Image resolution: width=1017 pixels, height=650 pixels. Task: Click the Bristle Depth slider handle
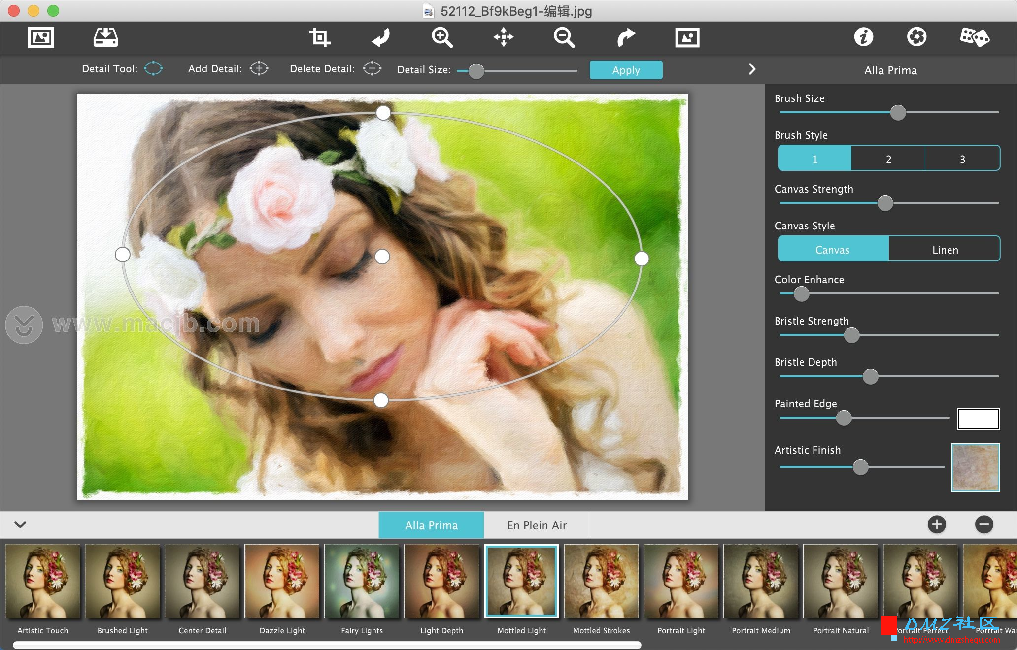coord(870,377)
